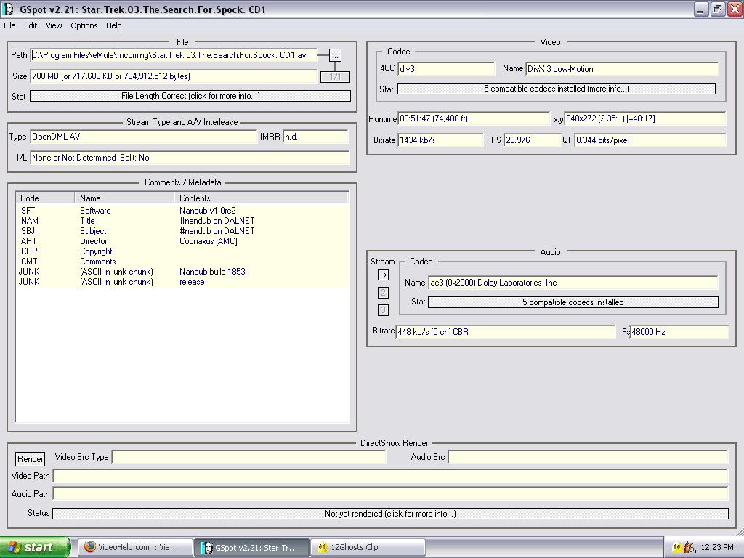Screen dimensions: 744x558
Task: Click the Video Src Type field
Action: pos(249,458)
